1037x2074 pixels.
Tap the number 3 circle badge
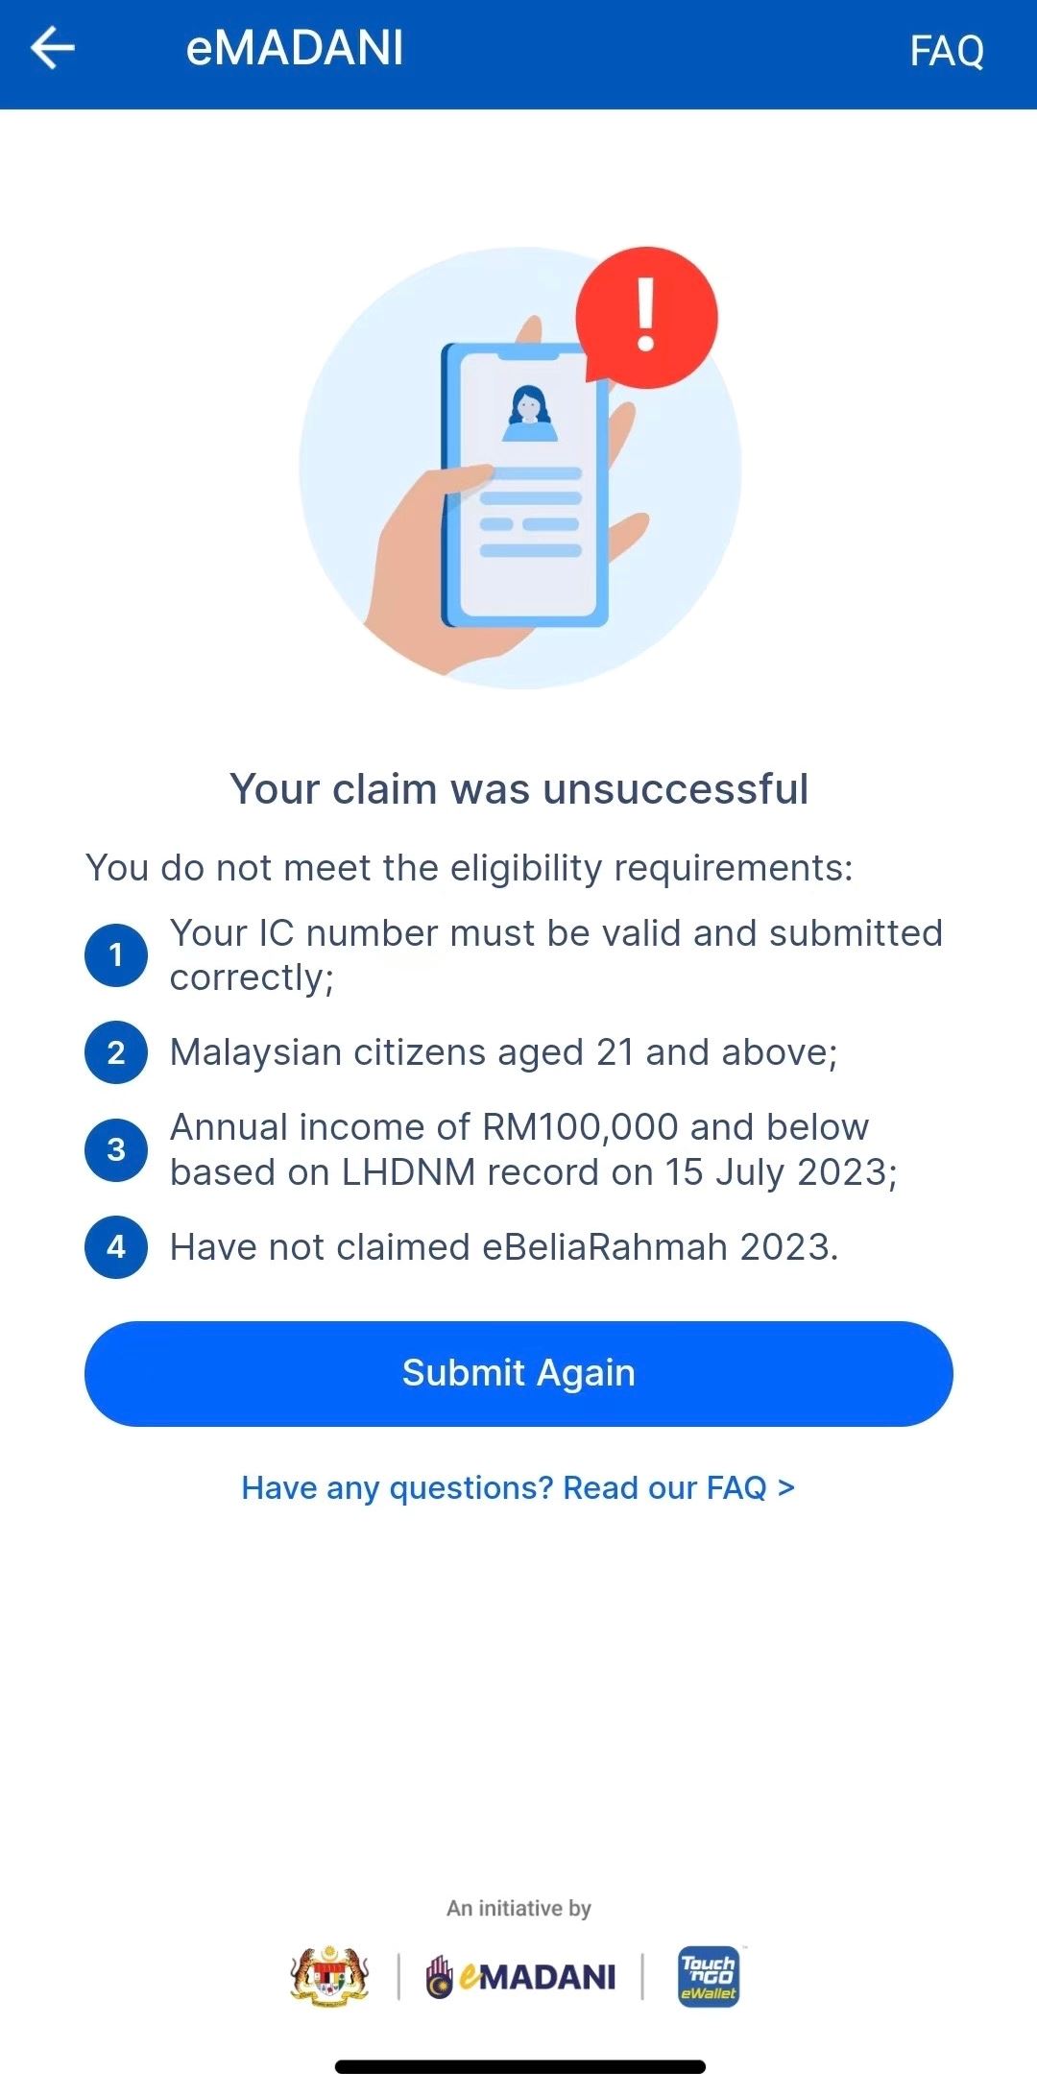(x=116, y=1149)
